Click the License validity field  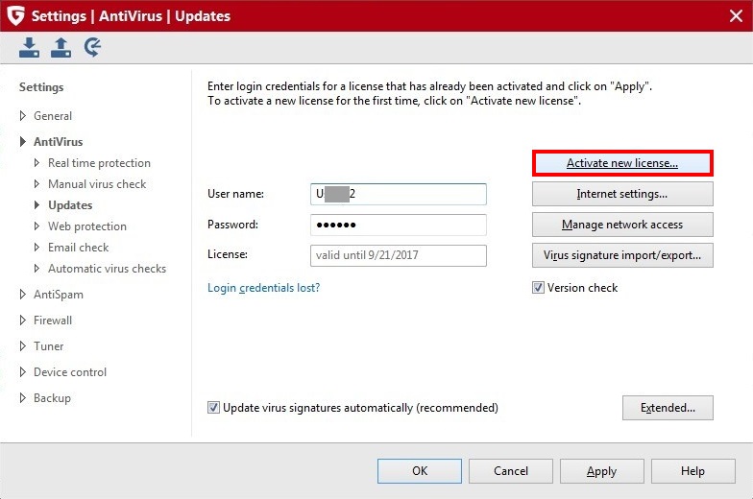399,255
